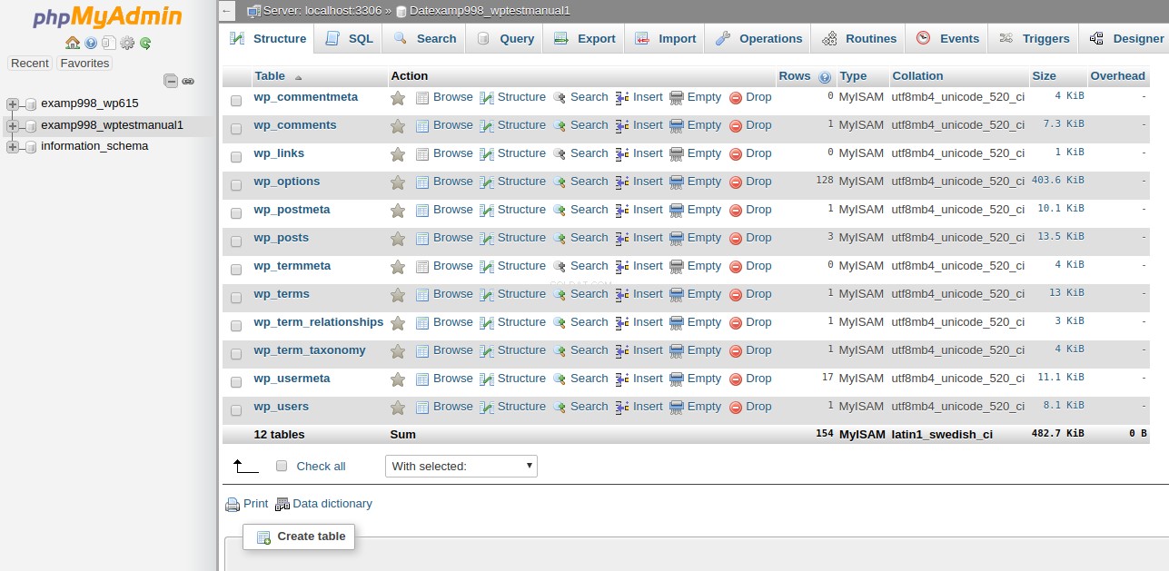This screenshot has height=571, width=1169.
Task: Click the Recent button
Action: 30,64
